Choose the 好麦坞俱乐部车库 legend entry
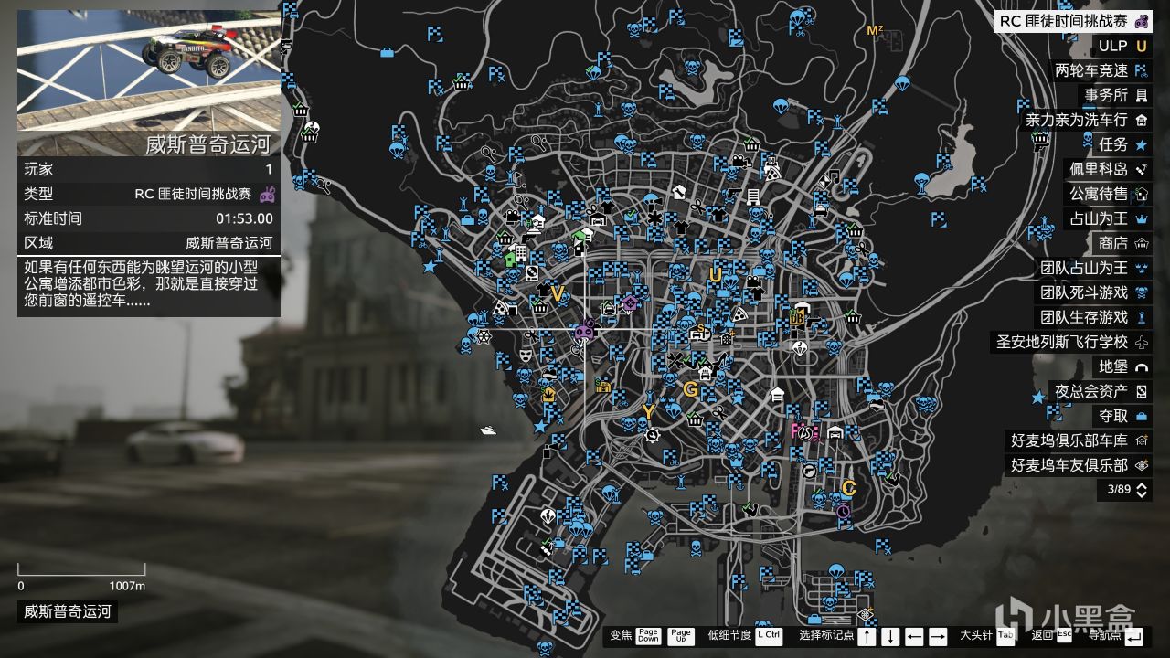The height and width of the screenshot is (658, 1170). (1079, 440)
